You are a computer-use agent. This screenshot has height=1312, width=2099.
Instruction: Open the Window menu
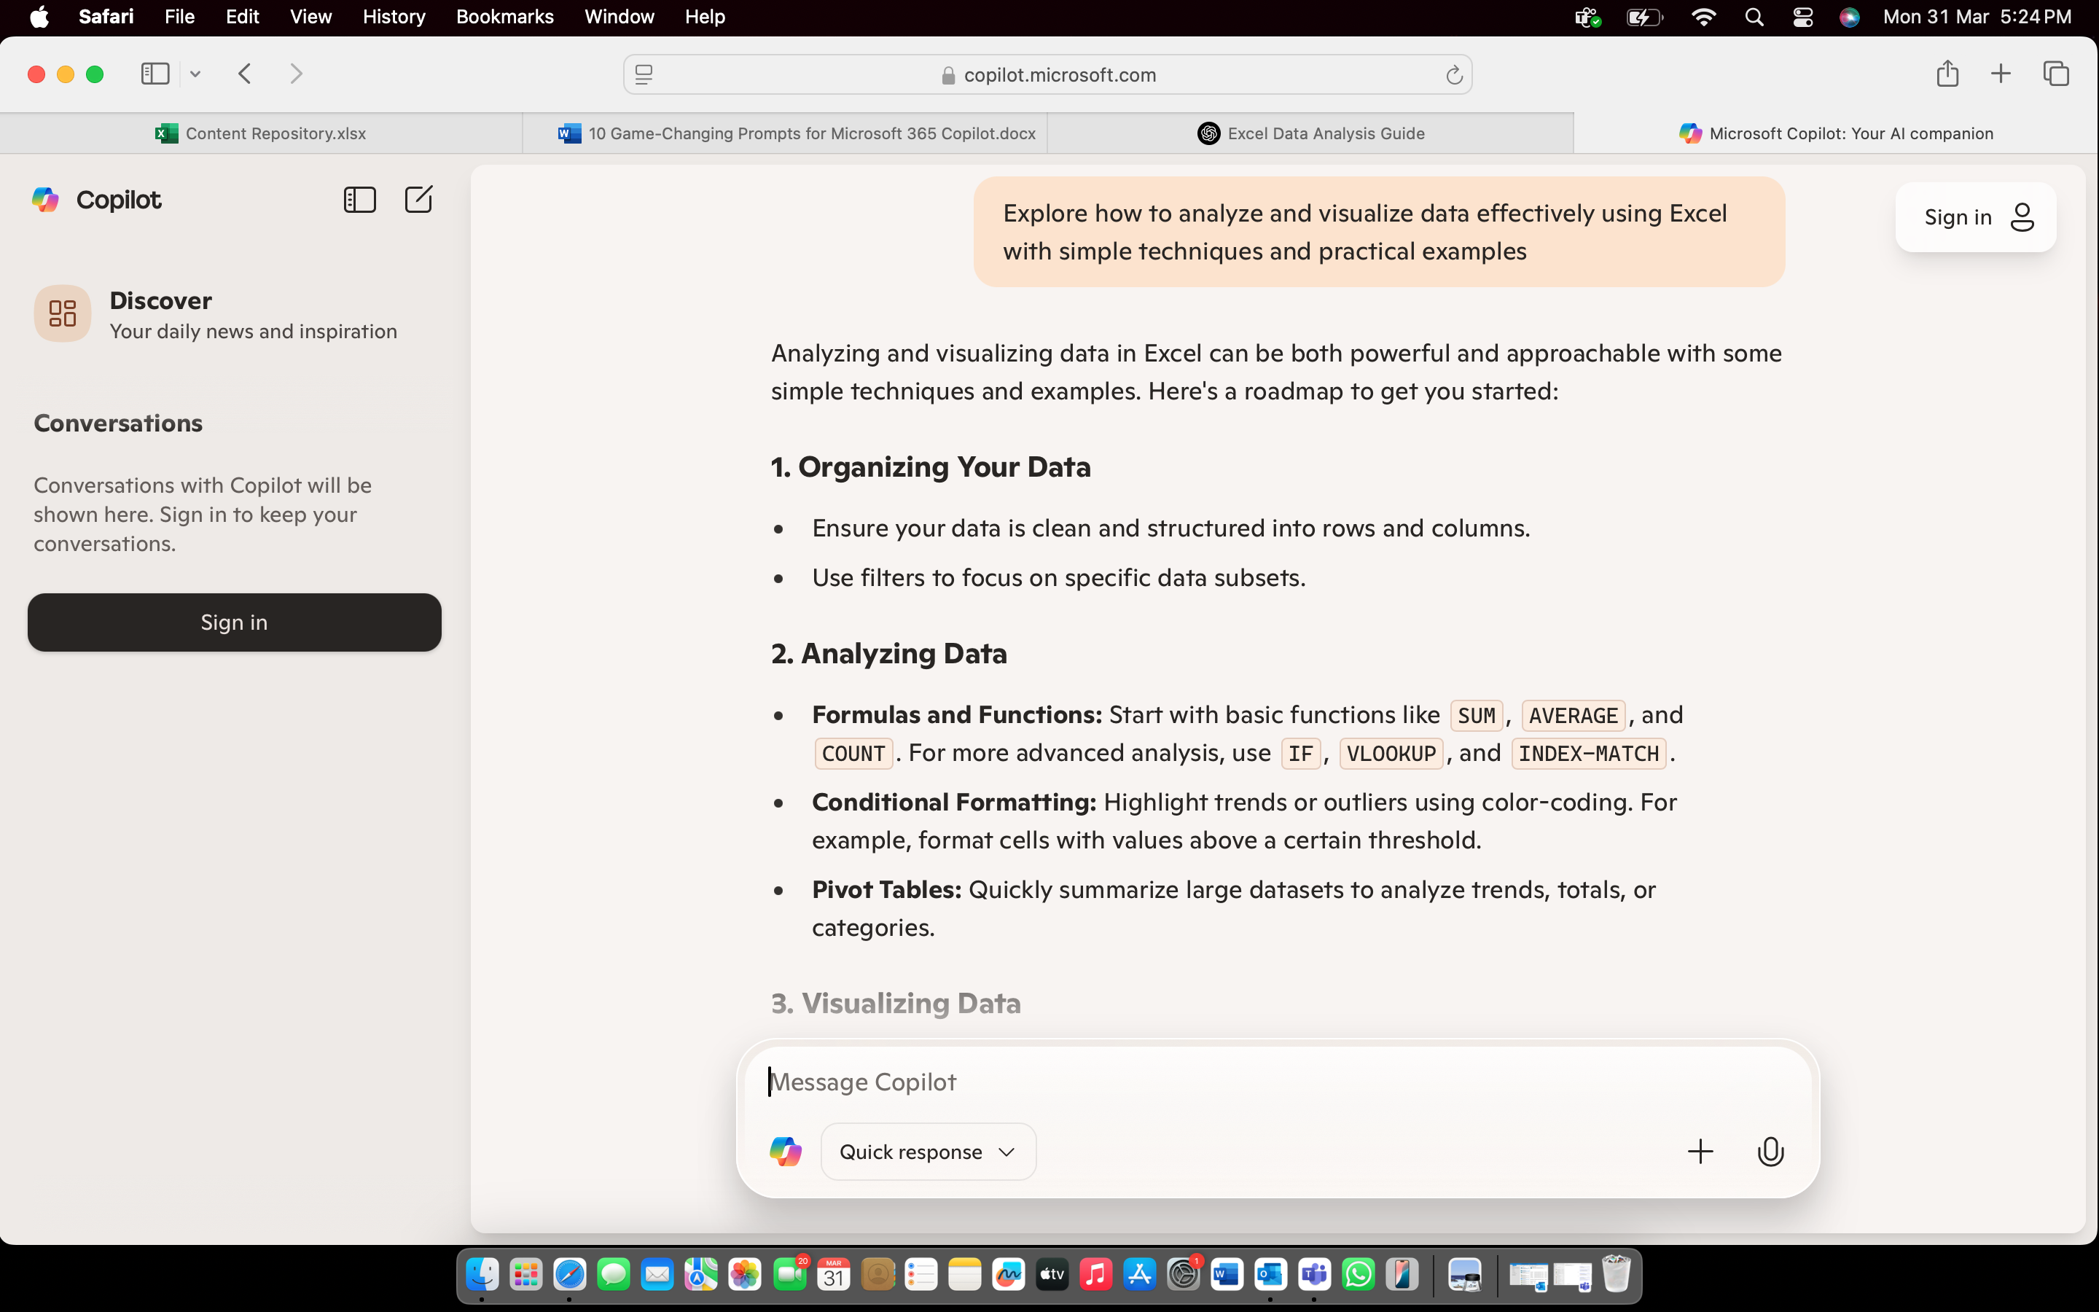[619, 17]
